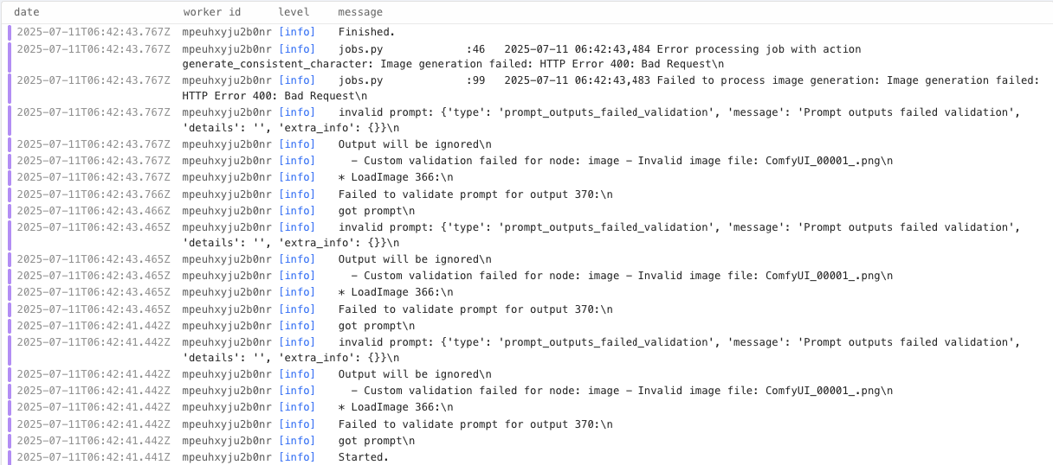Viewport: 1053px width, 465px height.
Task: Click the purple marker beside the "Finished." row
Action: (x=10, y=32)
